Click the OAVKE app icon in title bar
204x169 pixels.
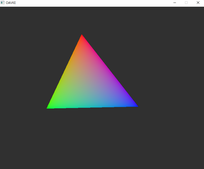point(3,3)
